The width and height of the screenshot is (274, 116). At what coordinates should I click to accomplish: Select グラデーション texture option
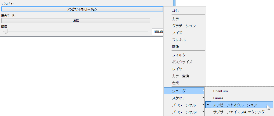click(184, 26)
